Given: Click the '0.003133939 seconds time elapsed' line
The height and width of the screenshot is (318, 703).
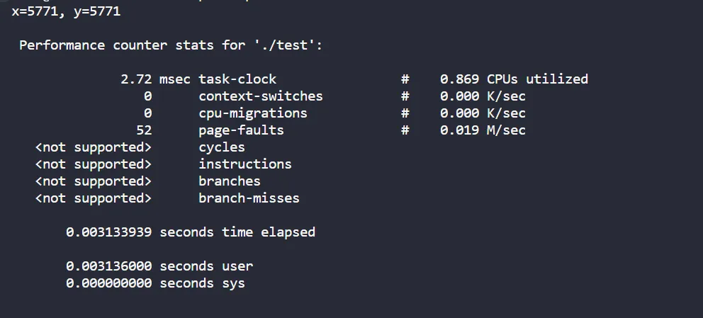Looking at the screenshot, I should click(190, 232).
